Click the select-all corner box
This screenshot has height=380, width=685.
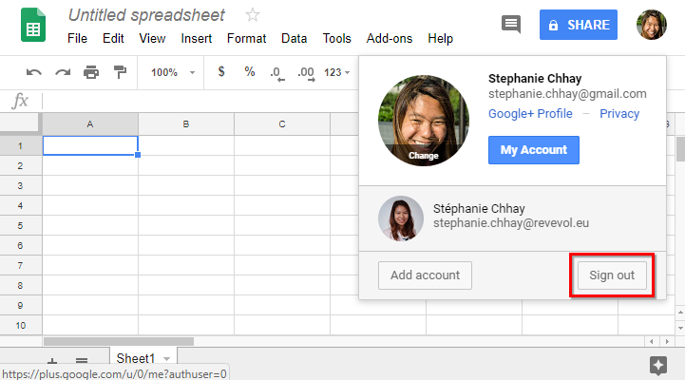20,124
